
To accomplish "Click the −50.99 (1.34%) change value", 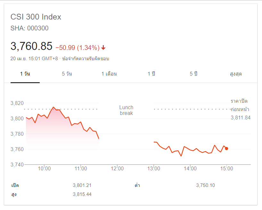I will [x=78, y=48].
